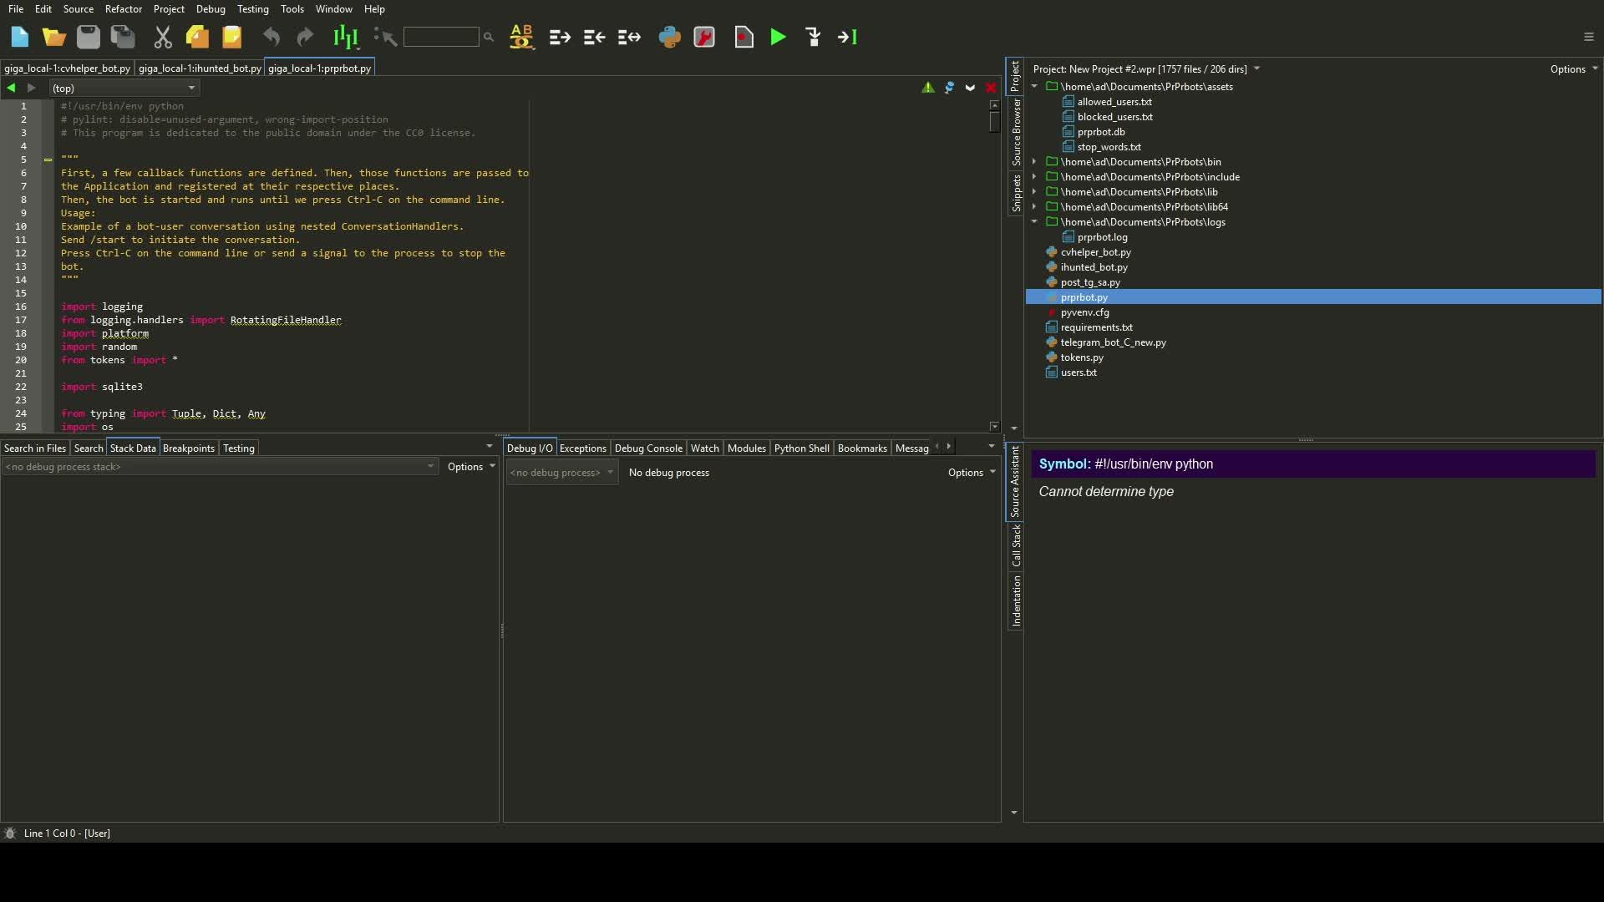Open project properties with the wrench icon
This screenshot has height=902, width=1604.
(x=704, y=37)
